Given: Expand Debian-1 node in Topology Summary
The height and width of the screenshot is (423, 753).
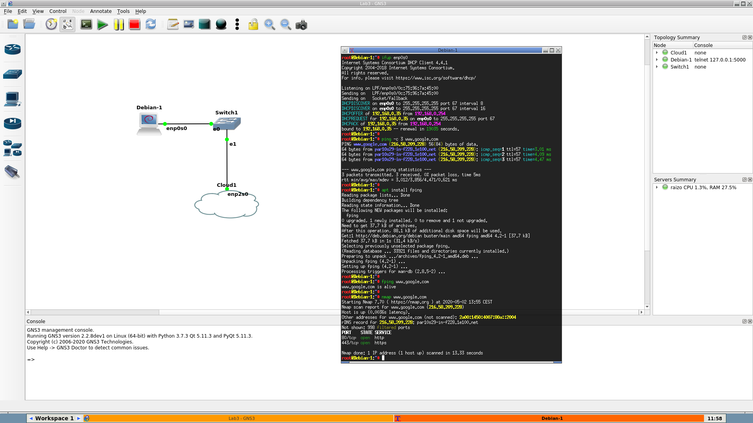Looking at the screenshot, I should (657, 60).
